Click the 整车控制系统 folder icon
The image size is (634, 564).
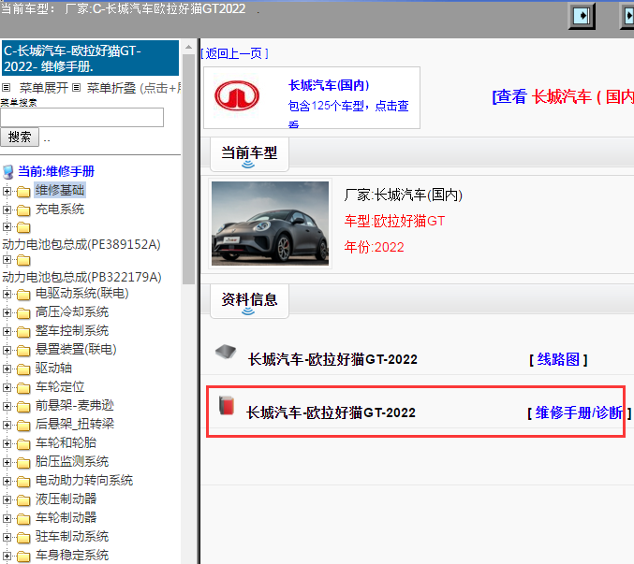pos(23,331)
